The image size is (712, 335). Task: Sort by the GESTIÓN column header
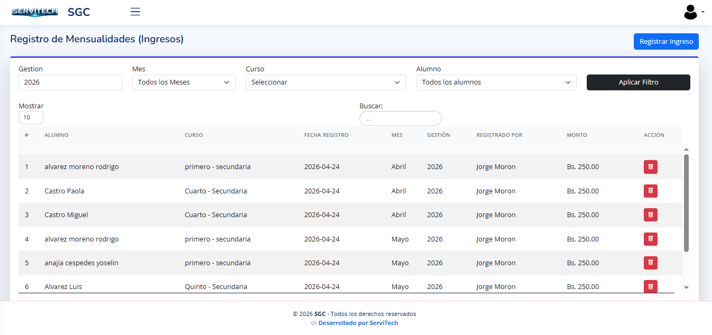(439, 135)
